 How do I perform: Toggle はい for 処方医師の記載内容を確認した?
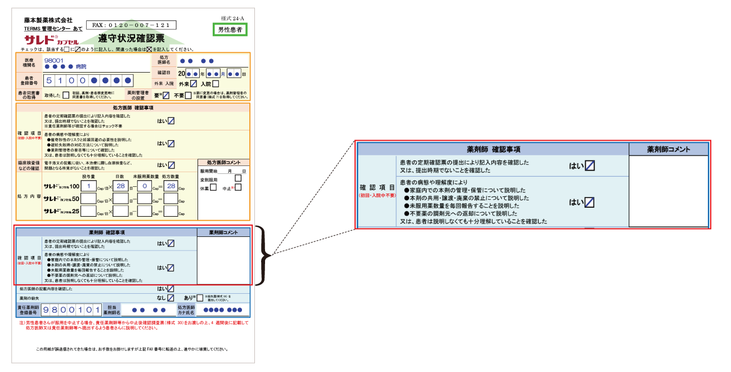171,289
